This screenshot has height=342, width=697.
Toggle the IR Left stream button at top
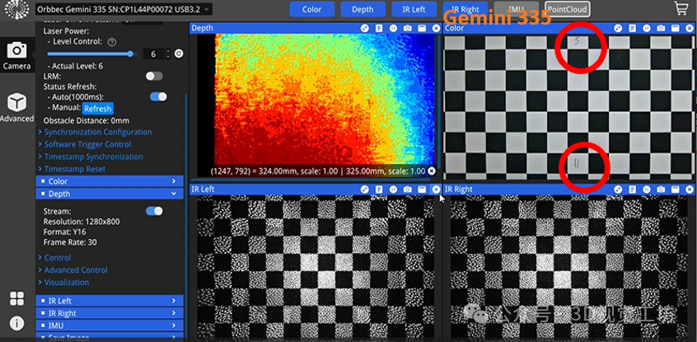click(x=414, y=9)
